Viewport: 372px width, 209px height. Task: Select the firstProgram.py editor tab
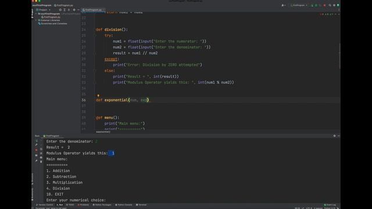tap(93, 10)
